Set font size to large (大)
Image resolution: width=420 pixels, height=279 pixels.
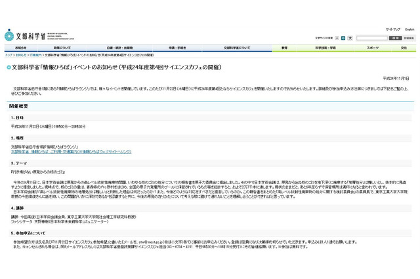click(x=350, y=38)
